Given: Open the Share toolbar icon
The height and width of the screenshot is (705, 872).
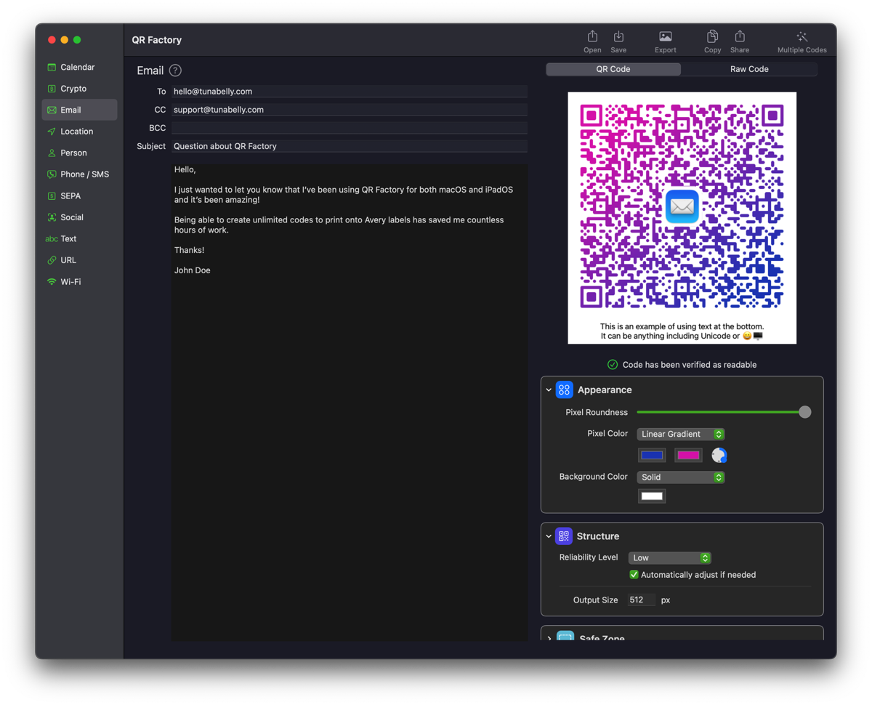Looking at the screenshot, I should 740,36.
